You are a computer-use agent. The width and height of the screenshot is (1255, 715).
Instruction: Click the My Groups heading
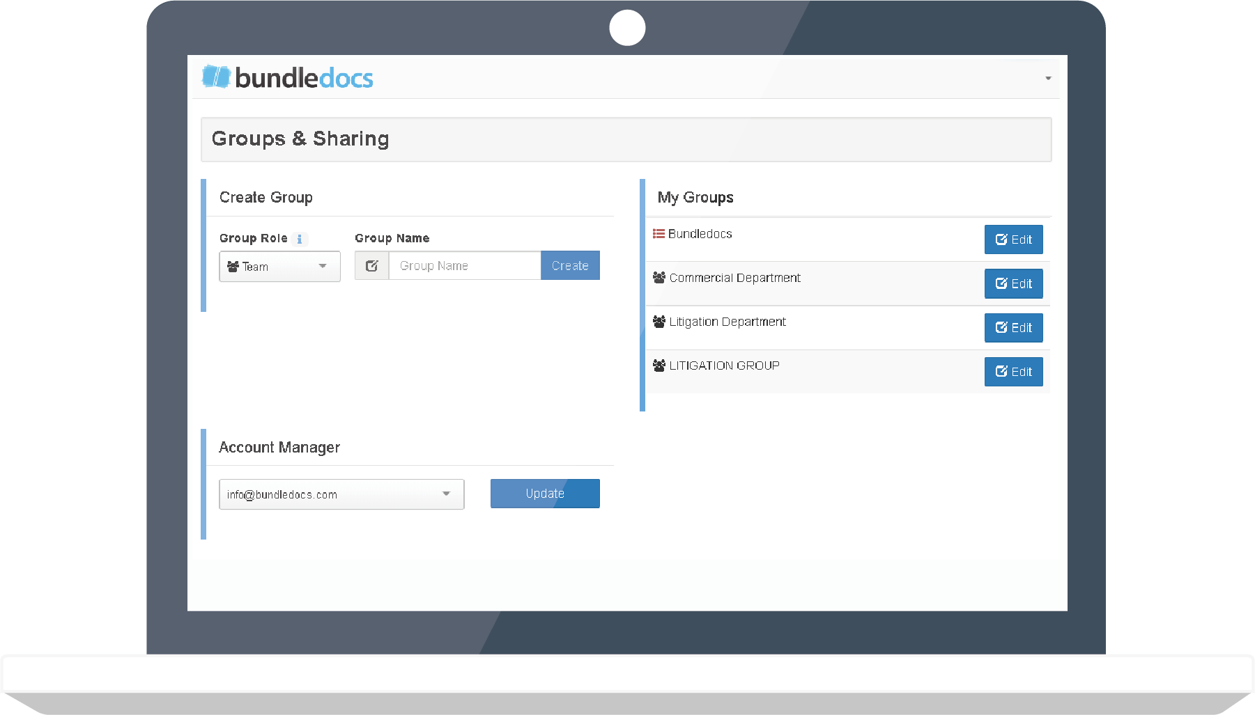pos(695,198)
